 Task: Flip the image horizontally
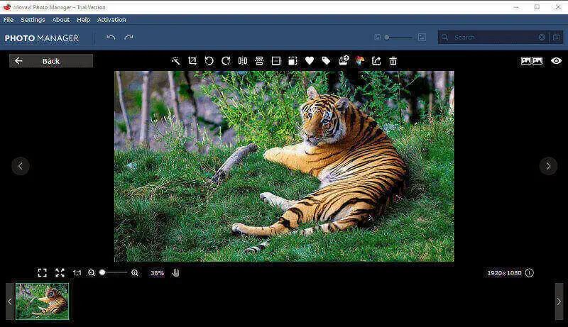243,61
